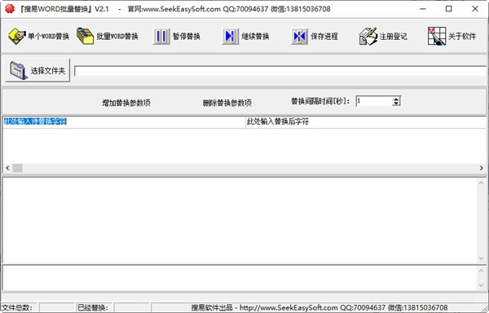489x313 pixels.
Task: Click the 此处输入替换后字符 cell
Action: (366, 121)
